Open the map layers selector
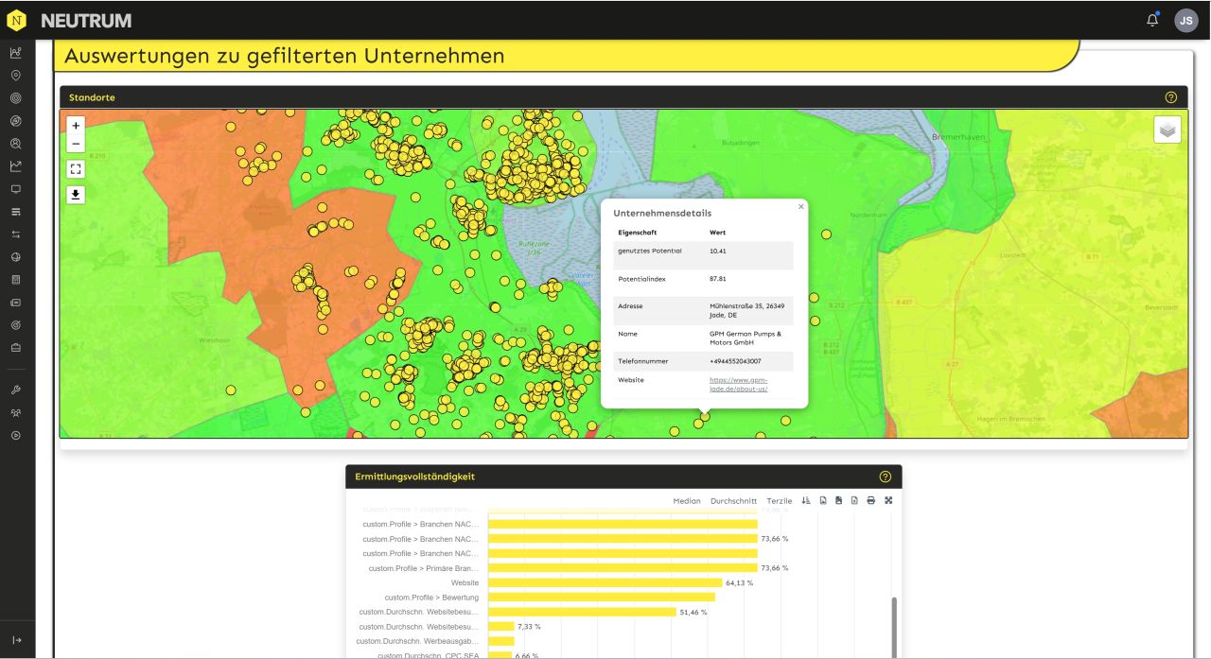The image size is (1211, 659). coord(1167,130)
